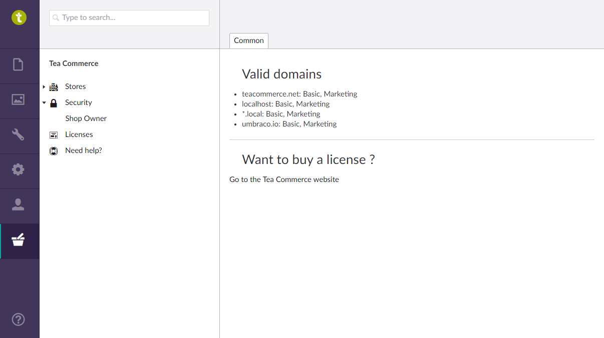Open the Developer gear section

18,169
